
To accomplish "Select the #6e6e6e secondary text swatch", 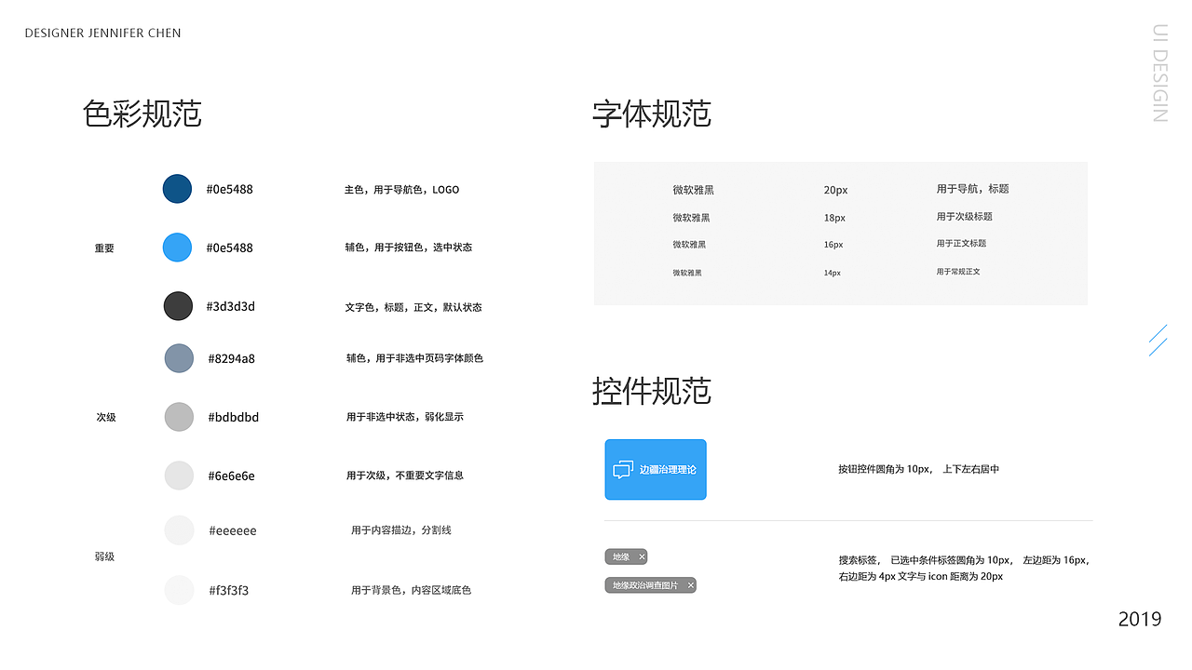I will [179, 476].
